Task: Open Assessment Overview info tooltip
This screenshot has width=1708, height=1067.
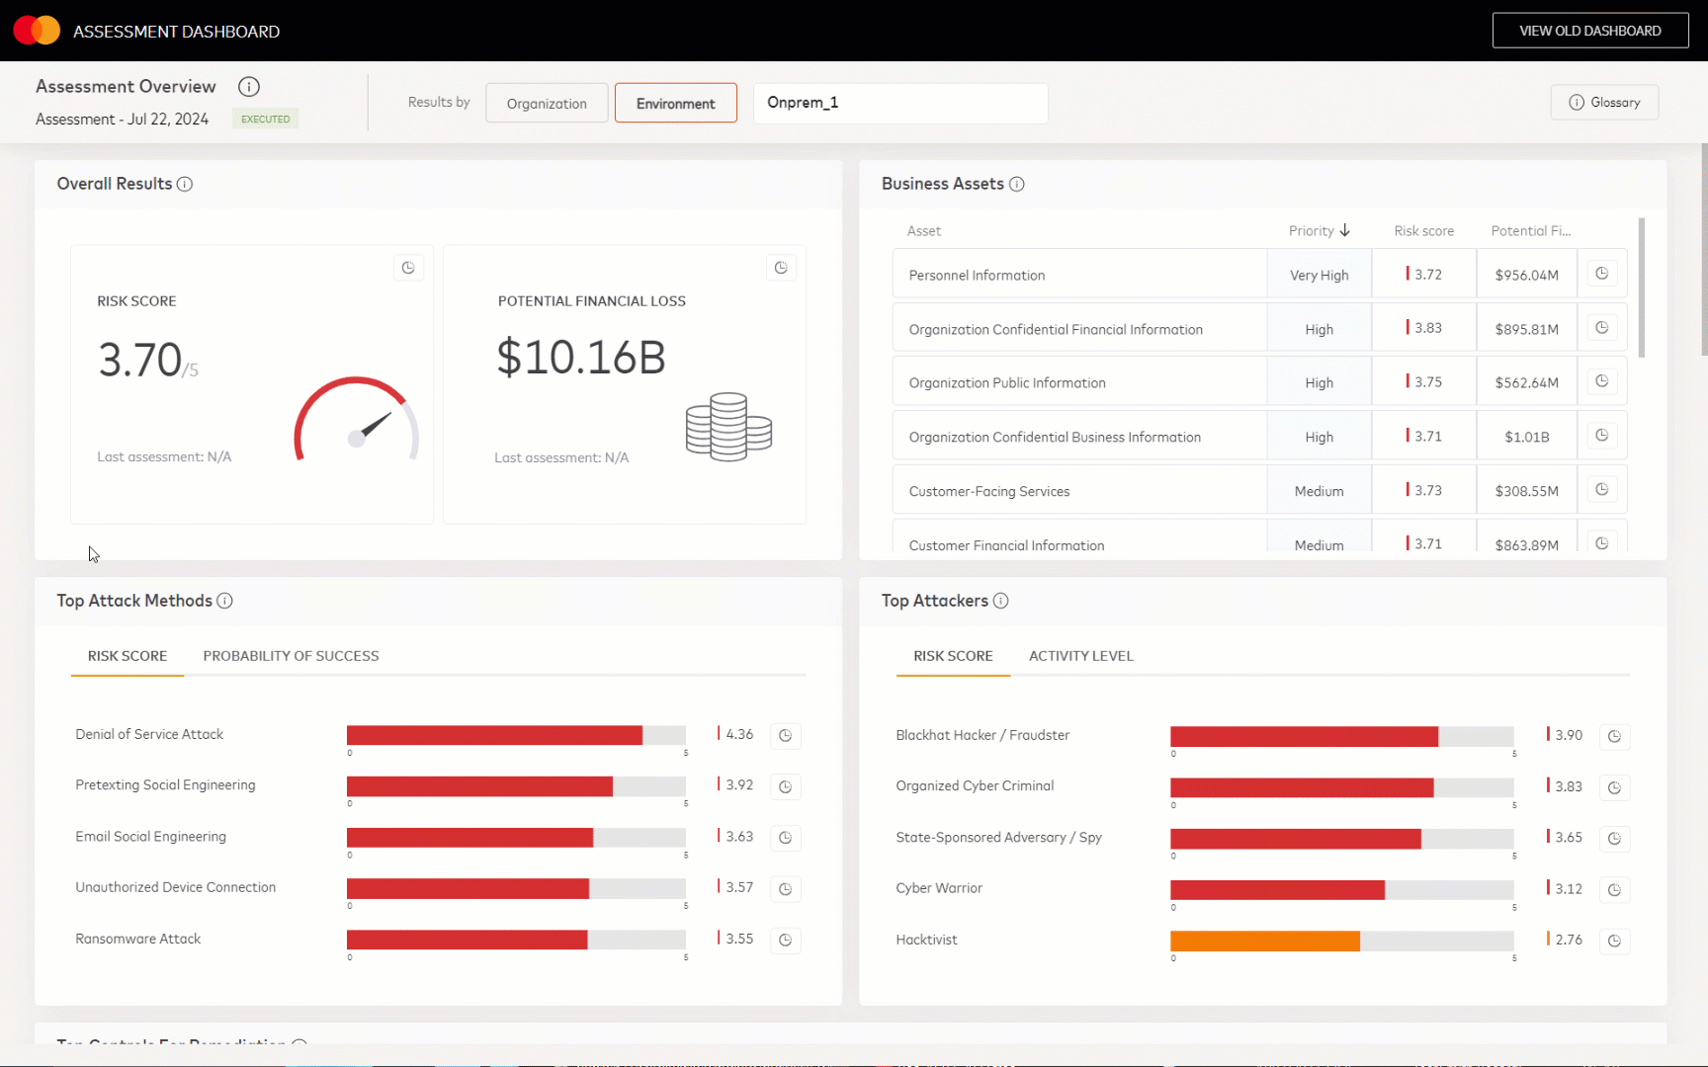Action: [x=248, y=86]
